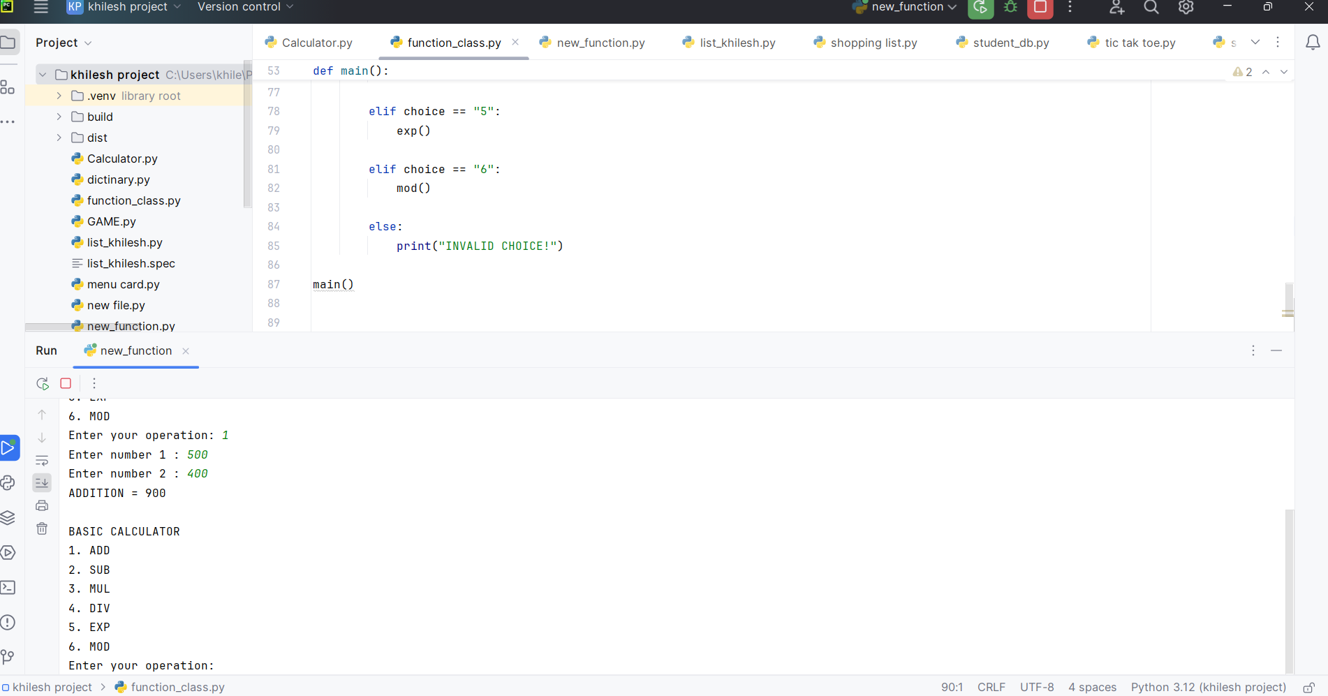Close new_function Run tab
This screenshot has height=696, width=1328.
click(186, 351)
